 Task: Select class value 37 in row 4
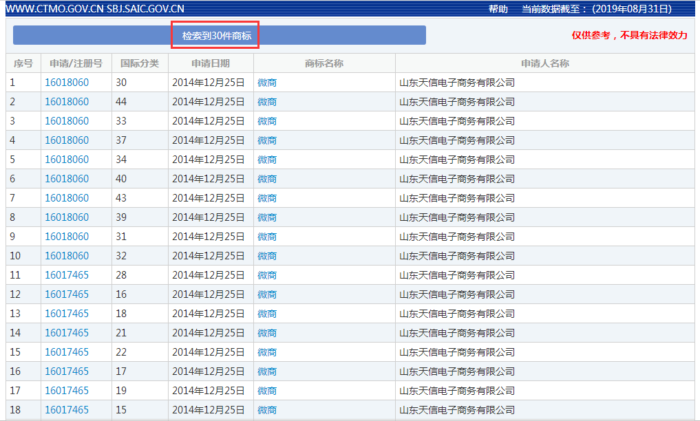tap(121, 140)
